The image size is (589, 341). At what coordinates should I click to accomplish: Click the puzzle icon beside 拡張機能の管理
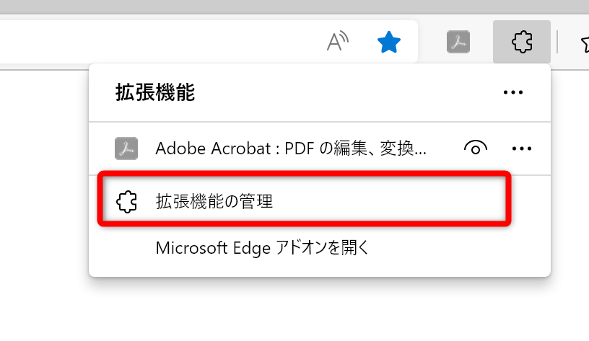(126, 202)
